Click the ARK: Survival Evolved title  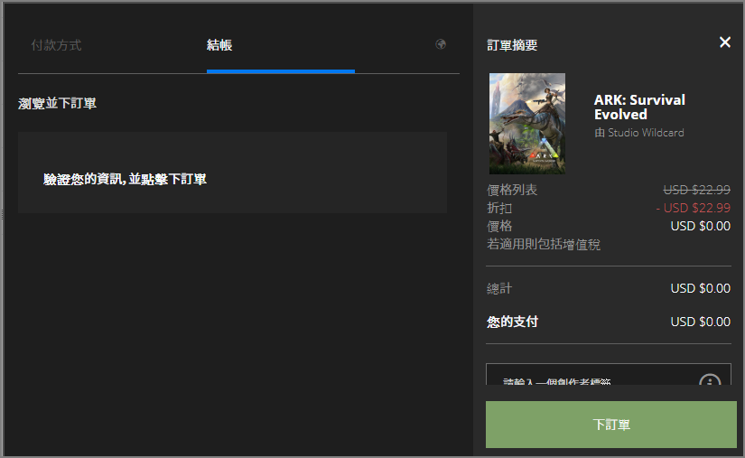[x=639, y=107]
